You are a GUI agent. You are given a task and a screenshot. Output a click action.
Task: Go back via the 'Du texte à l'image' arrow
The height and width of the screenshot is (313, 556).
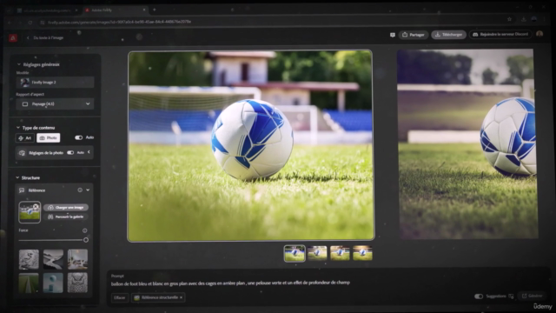(28, 37)
